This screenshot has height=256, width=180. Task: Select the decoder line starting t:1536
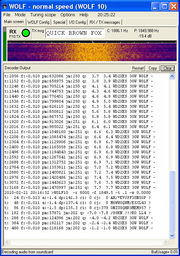point(79,101)
